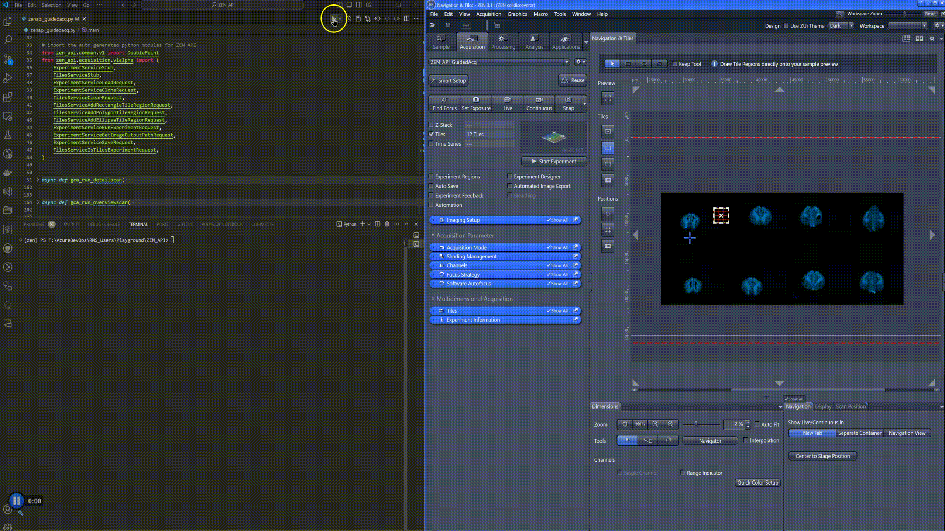
Task: Click Center to Stage Position button
Action: click(822, 456)
